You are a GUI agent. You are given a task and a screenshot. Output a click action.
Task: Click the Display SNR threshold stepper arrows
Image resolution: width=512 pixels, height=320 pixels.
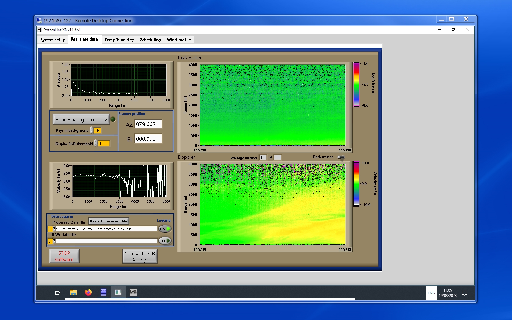pyautogui.click(x=96, y=143)
